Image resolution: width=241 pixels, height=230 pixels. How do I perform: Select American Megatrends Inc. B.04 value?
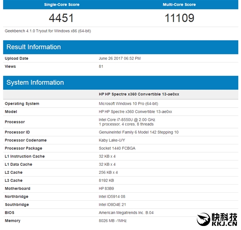click(x=126, y=213)
